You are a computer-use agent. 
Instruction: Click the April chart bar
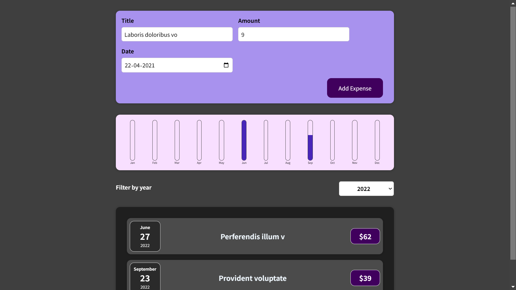199,140
